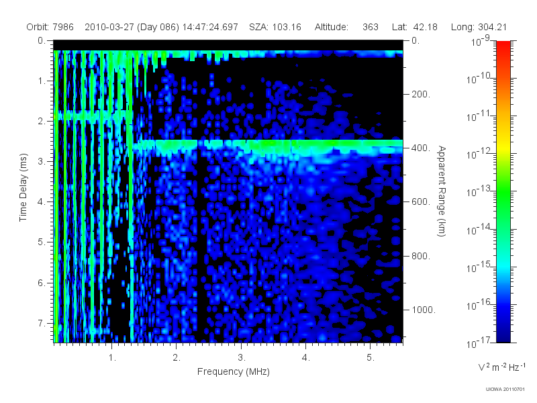This screenshot has height=403, width=537.
Task: Click the colorbar label '10^-17'
Action: pos(478,343)
